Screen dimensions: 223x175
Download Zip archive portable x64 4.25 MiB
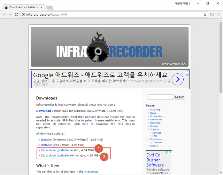tap(48, 156)
